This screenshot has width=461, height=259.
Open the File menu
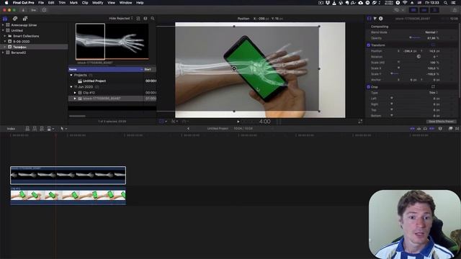pos(41,3)
